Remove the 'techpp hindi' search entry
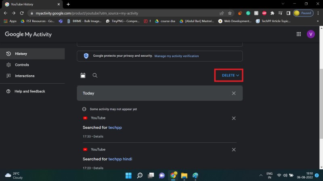The height and width of the screenshot is (181, 323). tap(234, 150)
